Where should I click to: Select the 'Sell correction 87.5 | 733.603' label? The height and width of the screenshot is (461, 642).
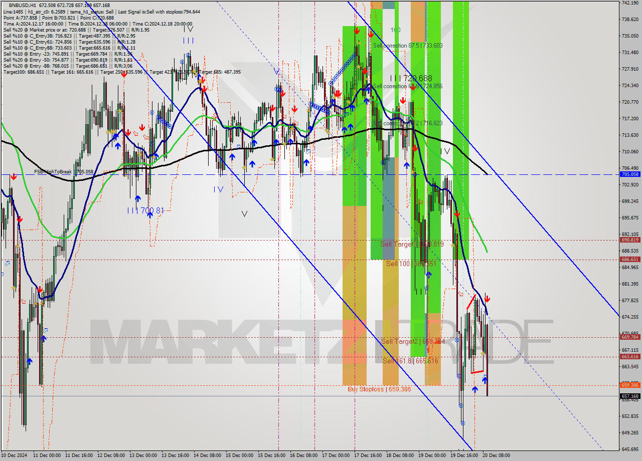408,46
